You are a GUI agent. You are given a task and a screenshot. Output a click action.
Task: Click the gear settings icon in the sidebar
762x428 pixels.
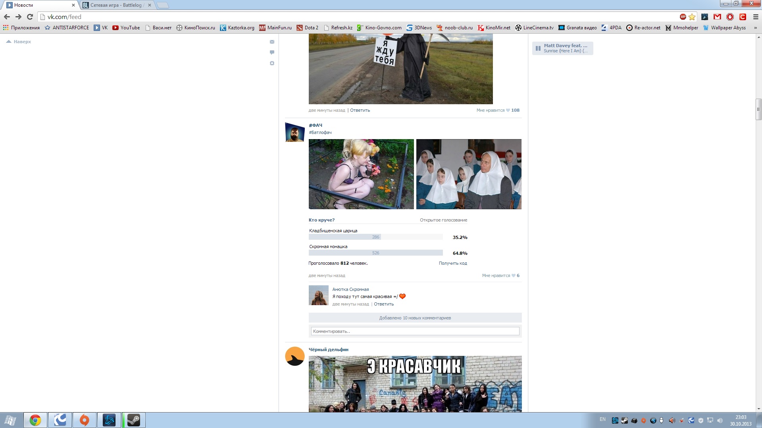point(272,63)
